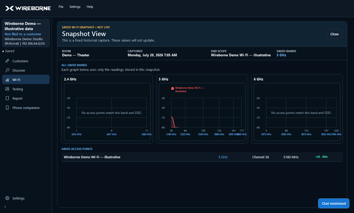Open the Settings menu in top bar

tap(75, 7)
